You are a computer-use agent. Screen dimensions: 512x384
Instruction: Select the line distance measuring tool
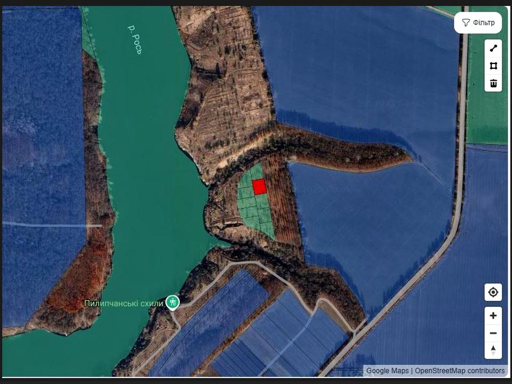(x=493, y=48)
